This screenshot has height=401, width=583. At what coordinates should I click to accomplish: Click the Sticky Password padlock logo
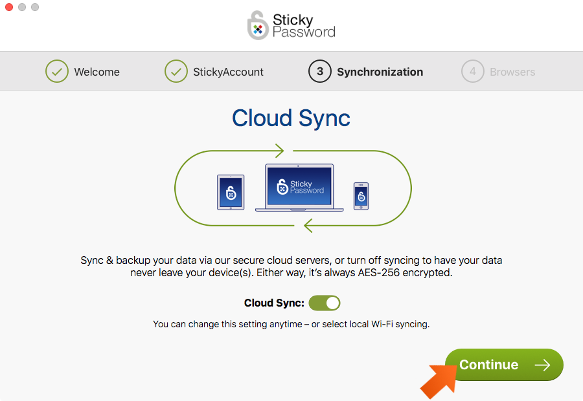[x=258, y=25]
